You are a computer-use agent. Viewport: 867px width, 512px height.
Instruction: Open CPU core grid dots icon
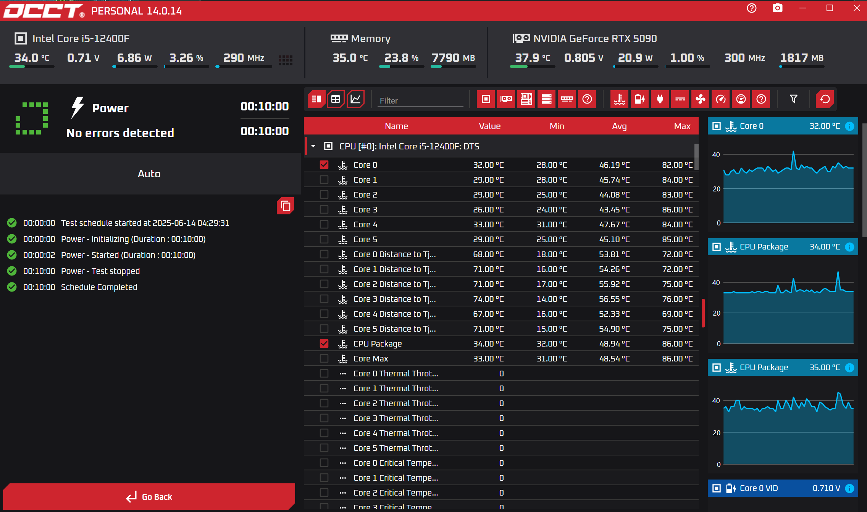click(285, 60)
